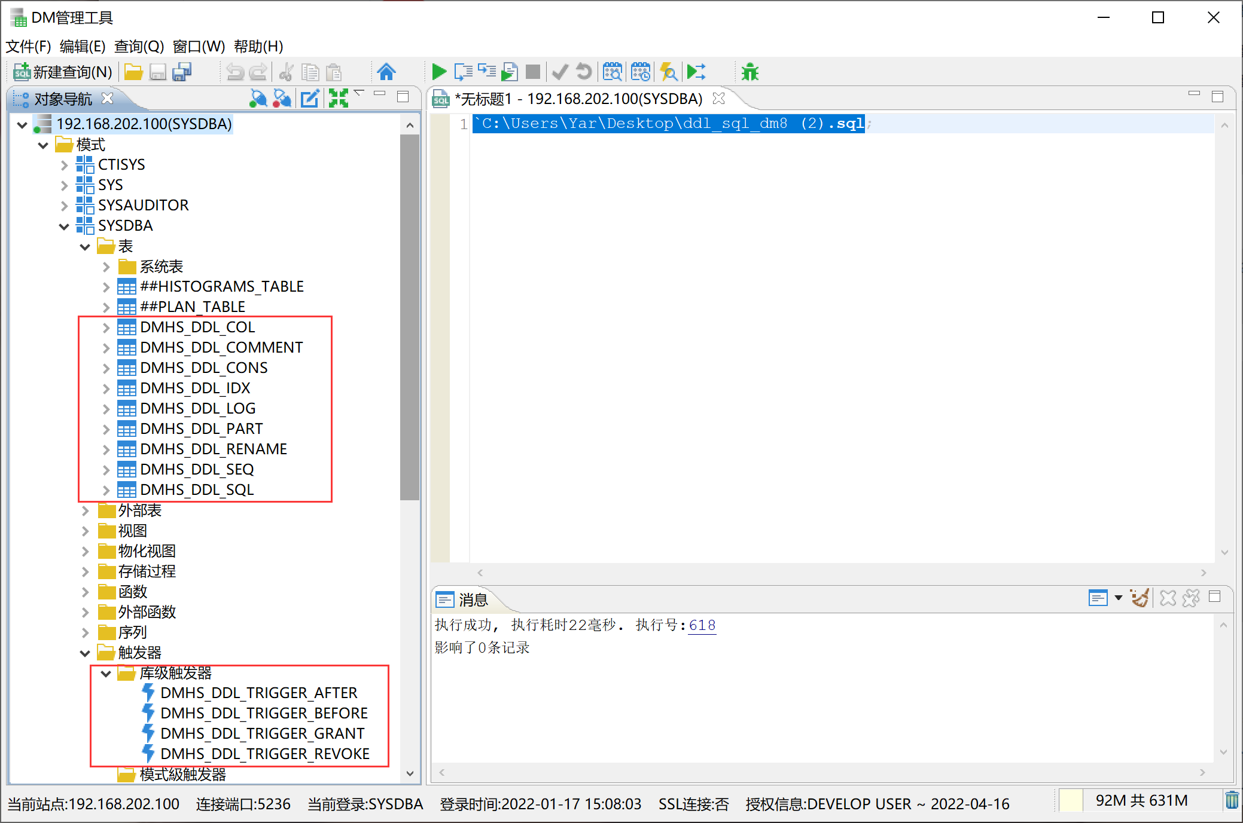This screenshot has width=1243, height=823.
Task: Click the object navigator vertical scrollbar
Action: (x=410, y=317)
